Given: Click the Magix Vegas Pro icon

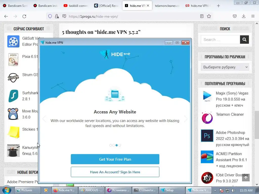Looking at the screenshot, I should pos(207,96).
